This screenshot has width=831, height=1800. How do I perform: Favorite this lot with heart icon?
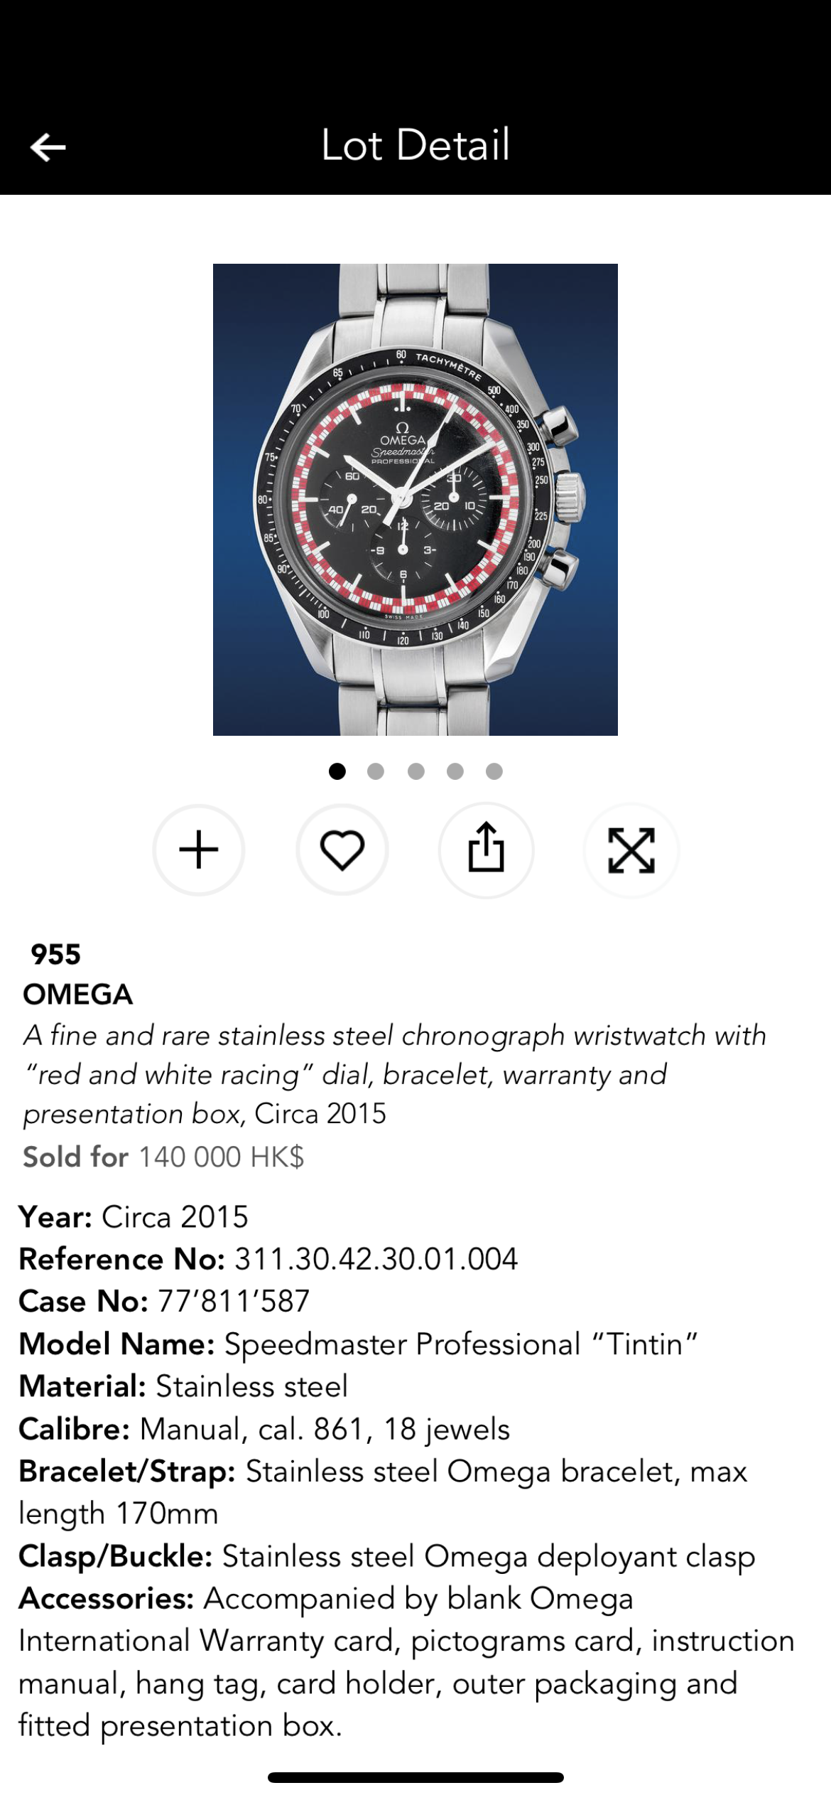(342, 850)
